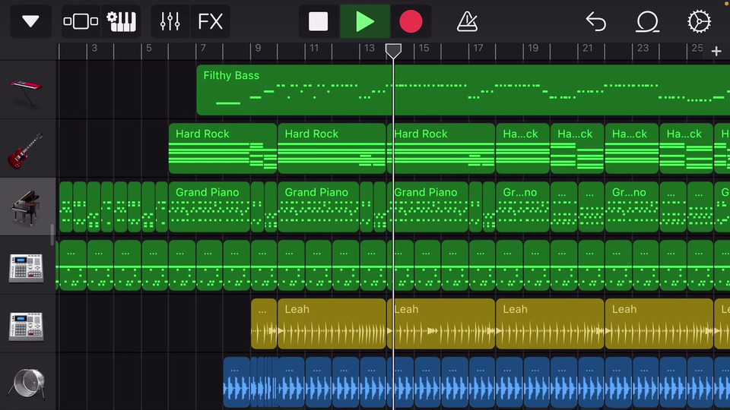Select the Filthy Bass region
The height and width of the screenshot is (410, 730).
456,91
